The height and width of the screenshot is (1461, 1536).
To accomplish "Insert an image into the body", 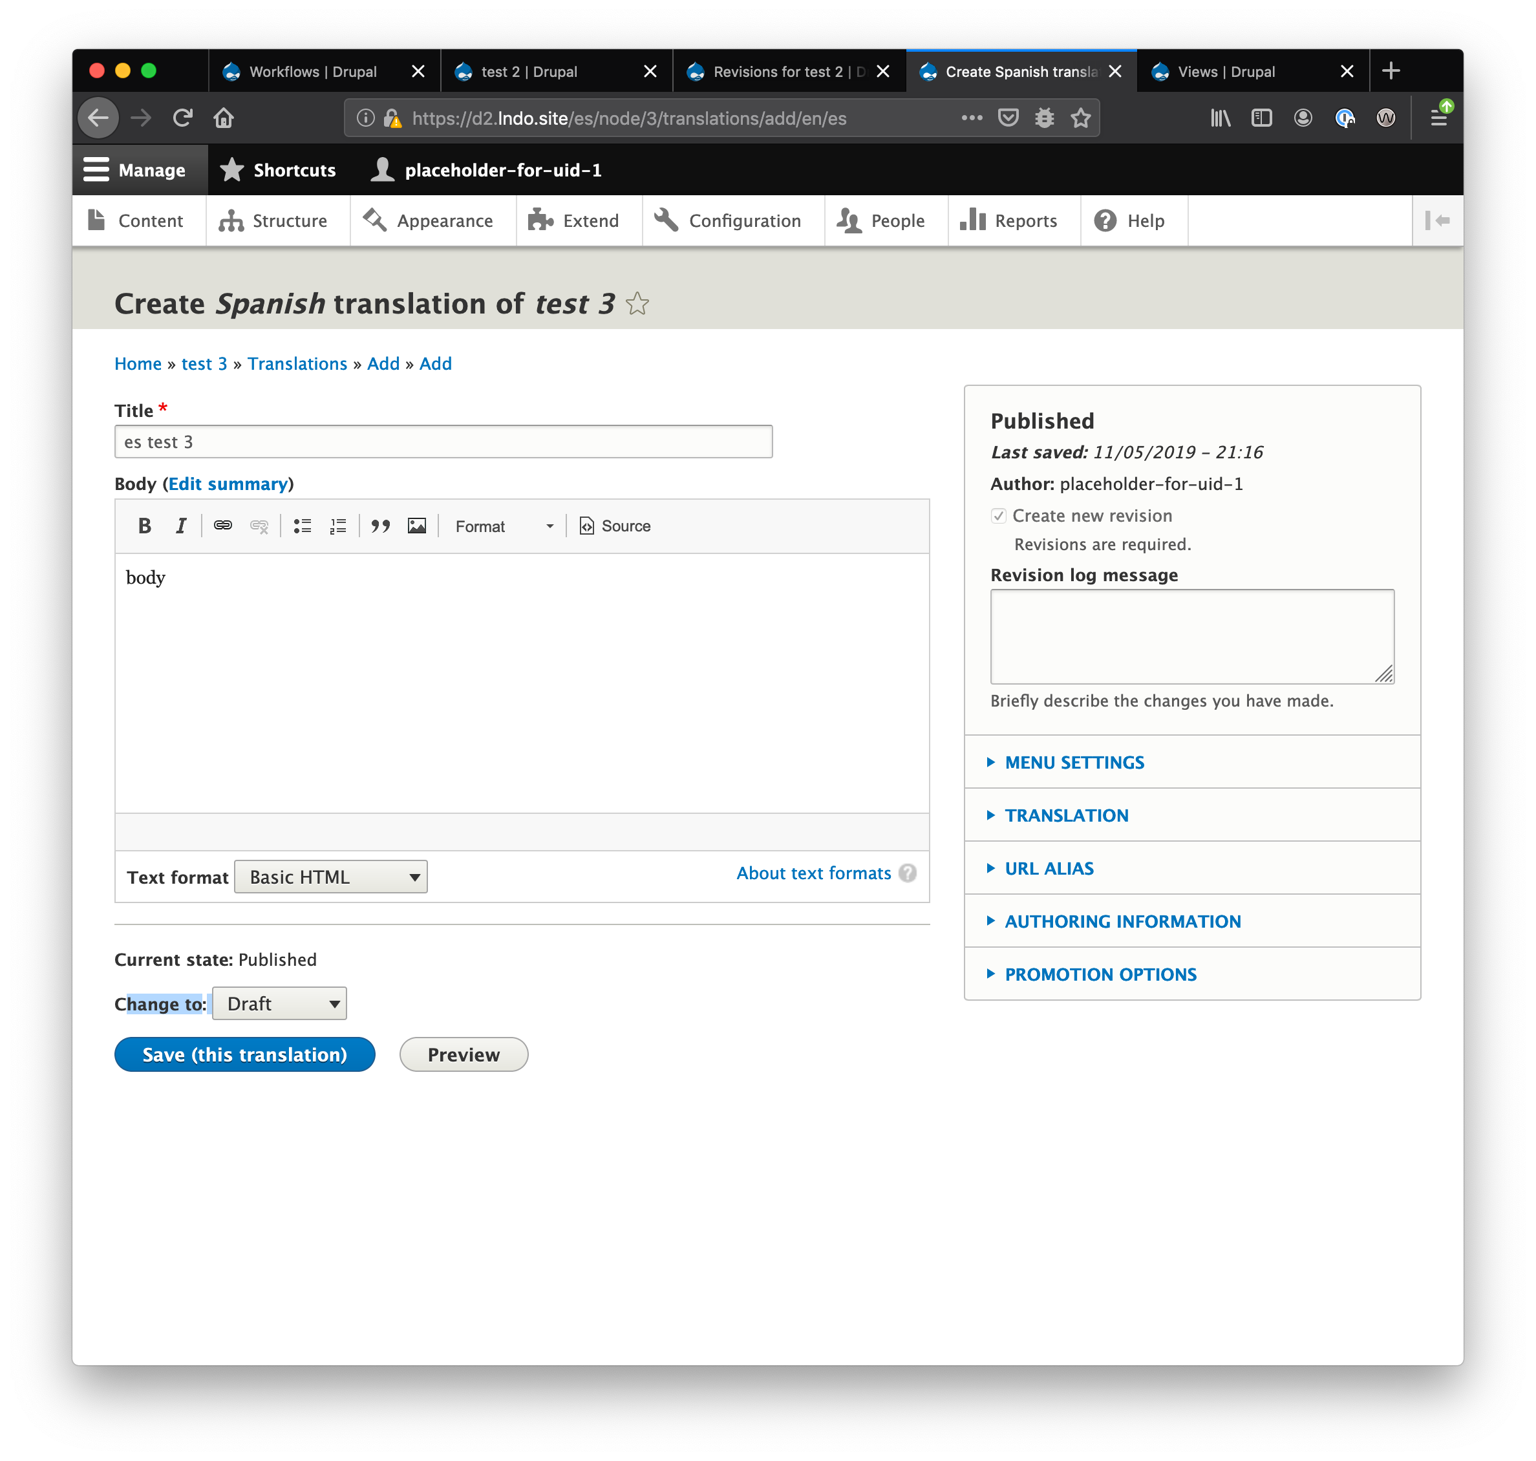I will [x=417, y=526].
